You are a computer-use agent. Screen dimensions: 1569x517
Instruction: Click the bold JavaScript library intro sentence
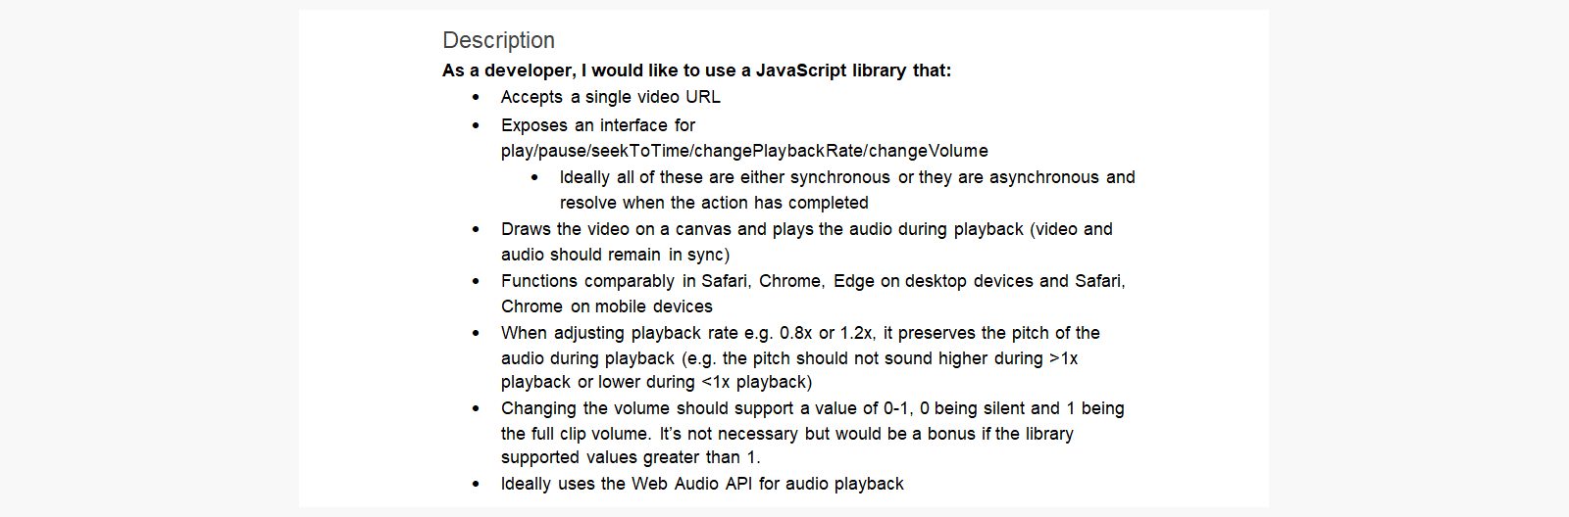tap(696, 70)
